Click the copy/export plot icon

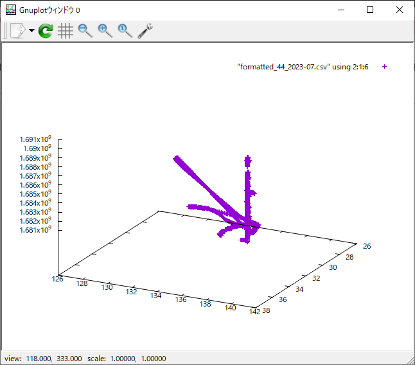coord(17,31)
